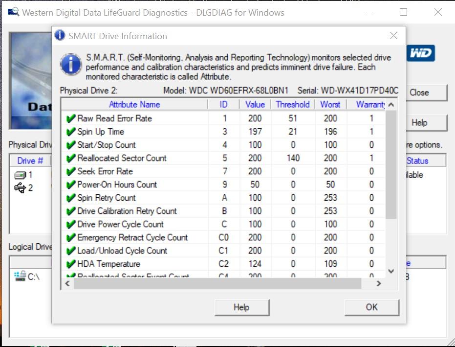Click the HDA Temperature value 124

coord(255,264)
